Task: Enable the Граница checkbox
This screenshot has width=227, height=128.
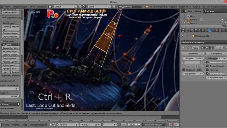Action: click(x=207, y=70)
